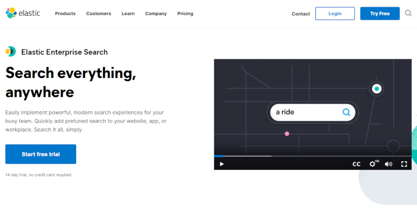This screenshot has width=417, height=208.
Task: Open the Customers nav item
Action: click(x=99, y=14)
